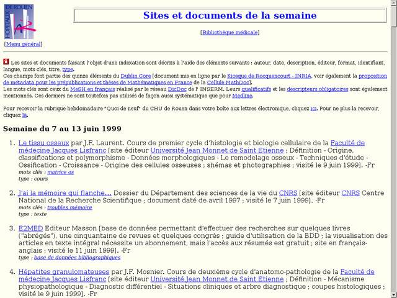This screenshot has height=298, width=397.
Task: Click the 'type : cours' line
Action: 33,179
